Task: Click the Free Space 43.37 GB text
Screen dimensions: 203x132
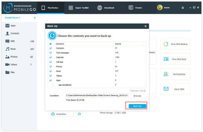Action: [75, 100]
